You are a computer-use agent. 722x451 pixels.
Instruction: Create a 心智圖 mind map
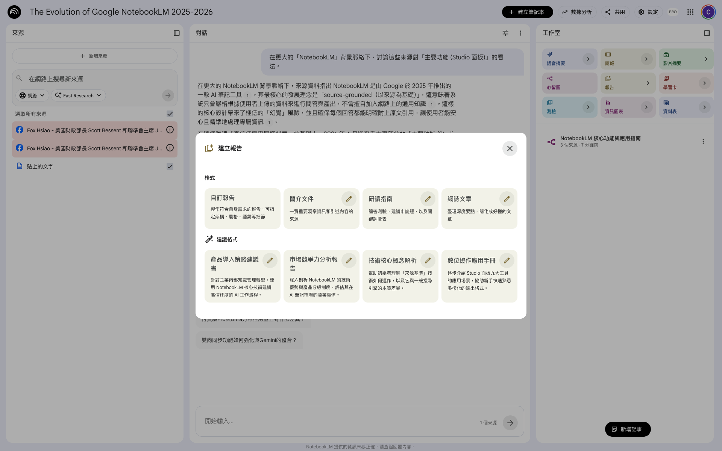tap(569, 83)
